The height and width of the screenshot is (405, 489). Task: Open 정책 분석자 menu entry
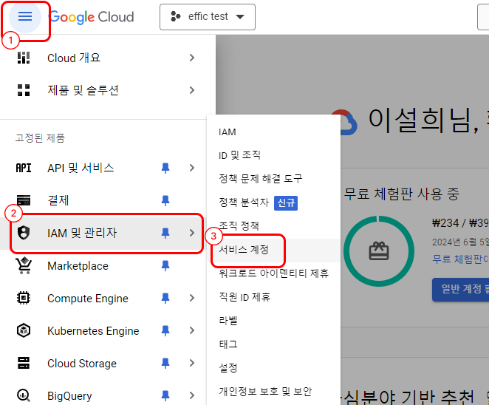(244, 202)
